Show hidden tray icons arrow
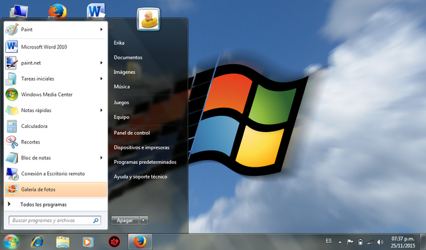Image resolution: width=426 pixels, height=250 pixels. [x=340, y=242]
